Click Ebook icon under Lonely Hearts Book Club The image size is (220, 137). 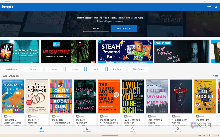point(53,116)
